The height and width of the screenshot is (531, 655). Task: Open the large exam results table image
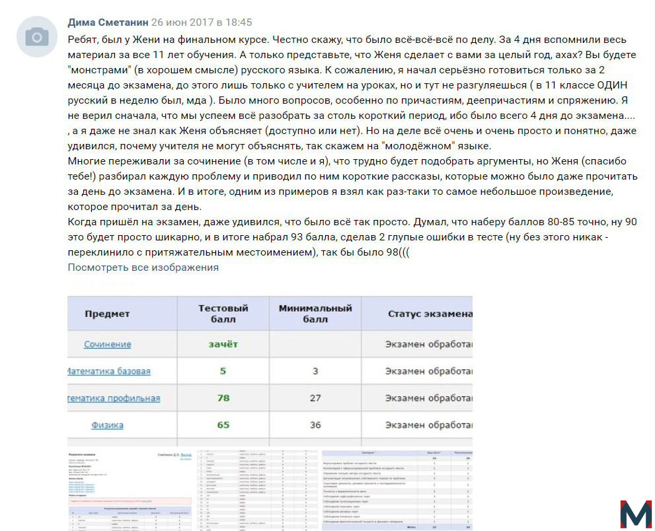click(270, 371)
